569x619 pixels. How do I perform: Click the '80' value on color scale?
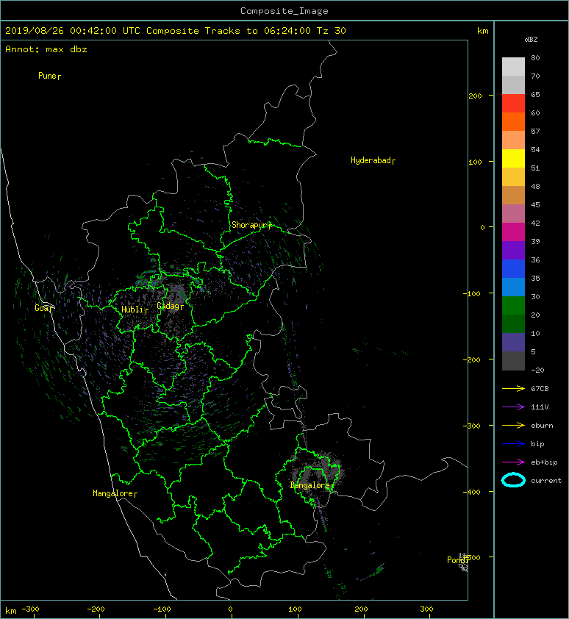(x=535, y=57)
